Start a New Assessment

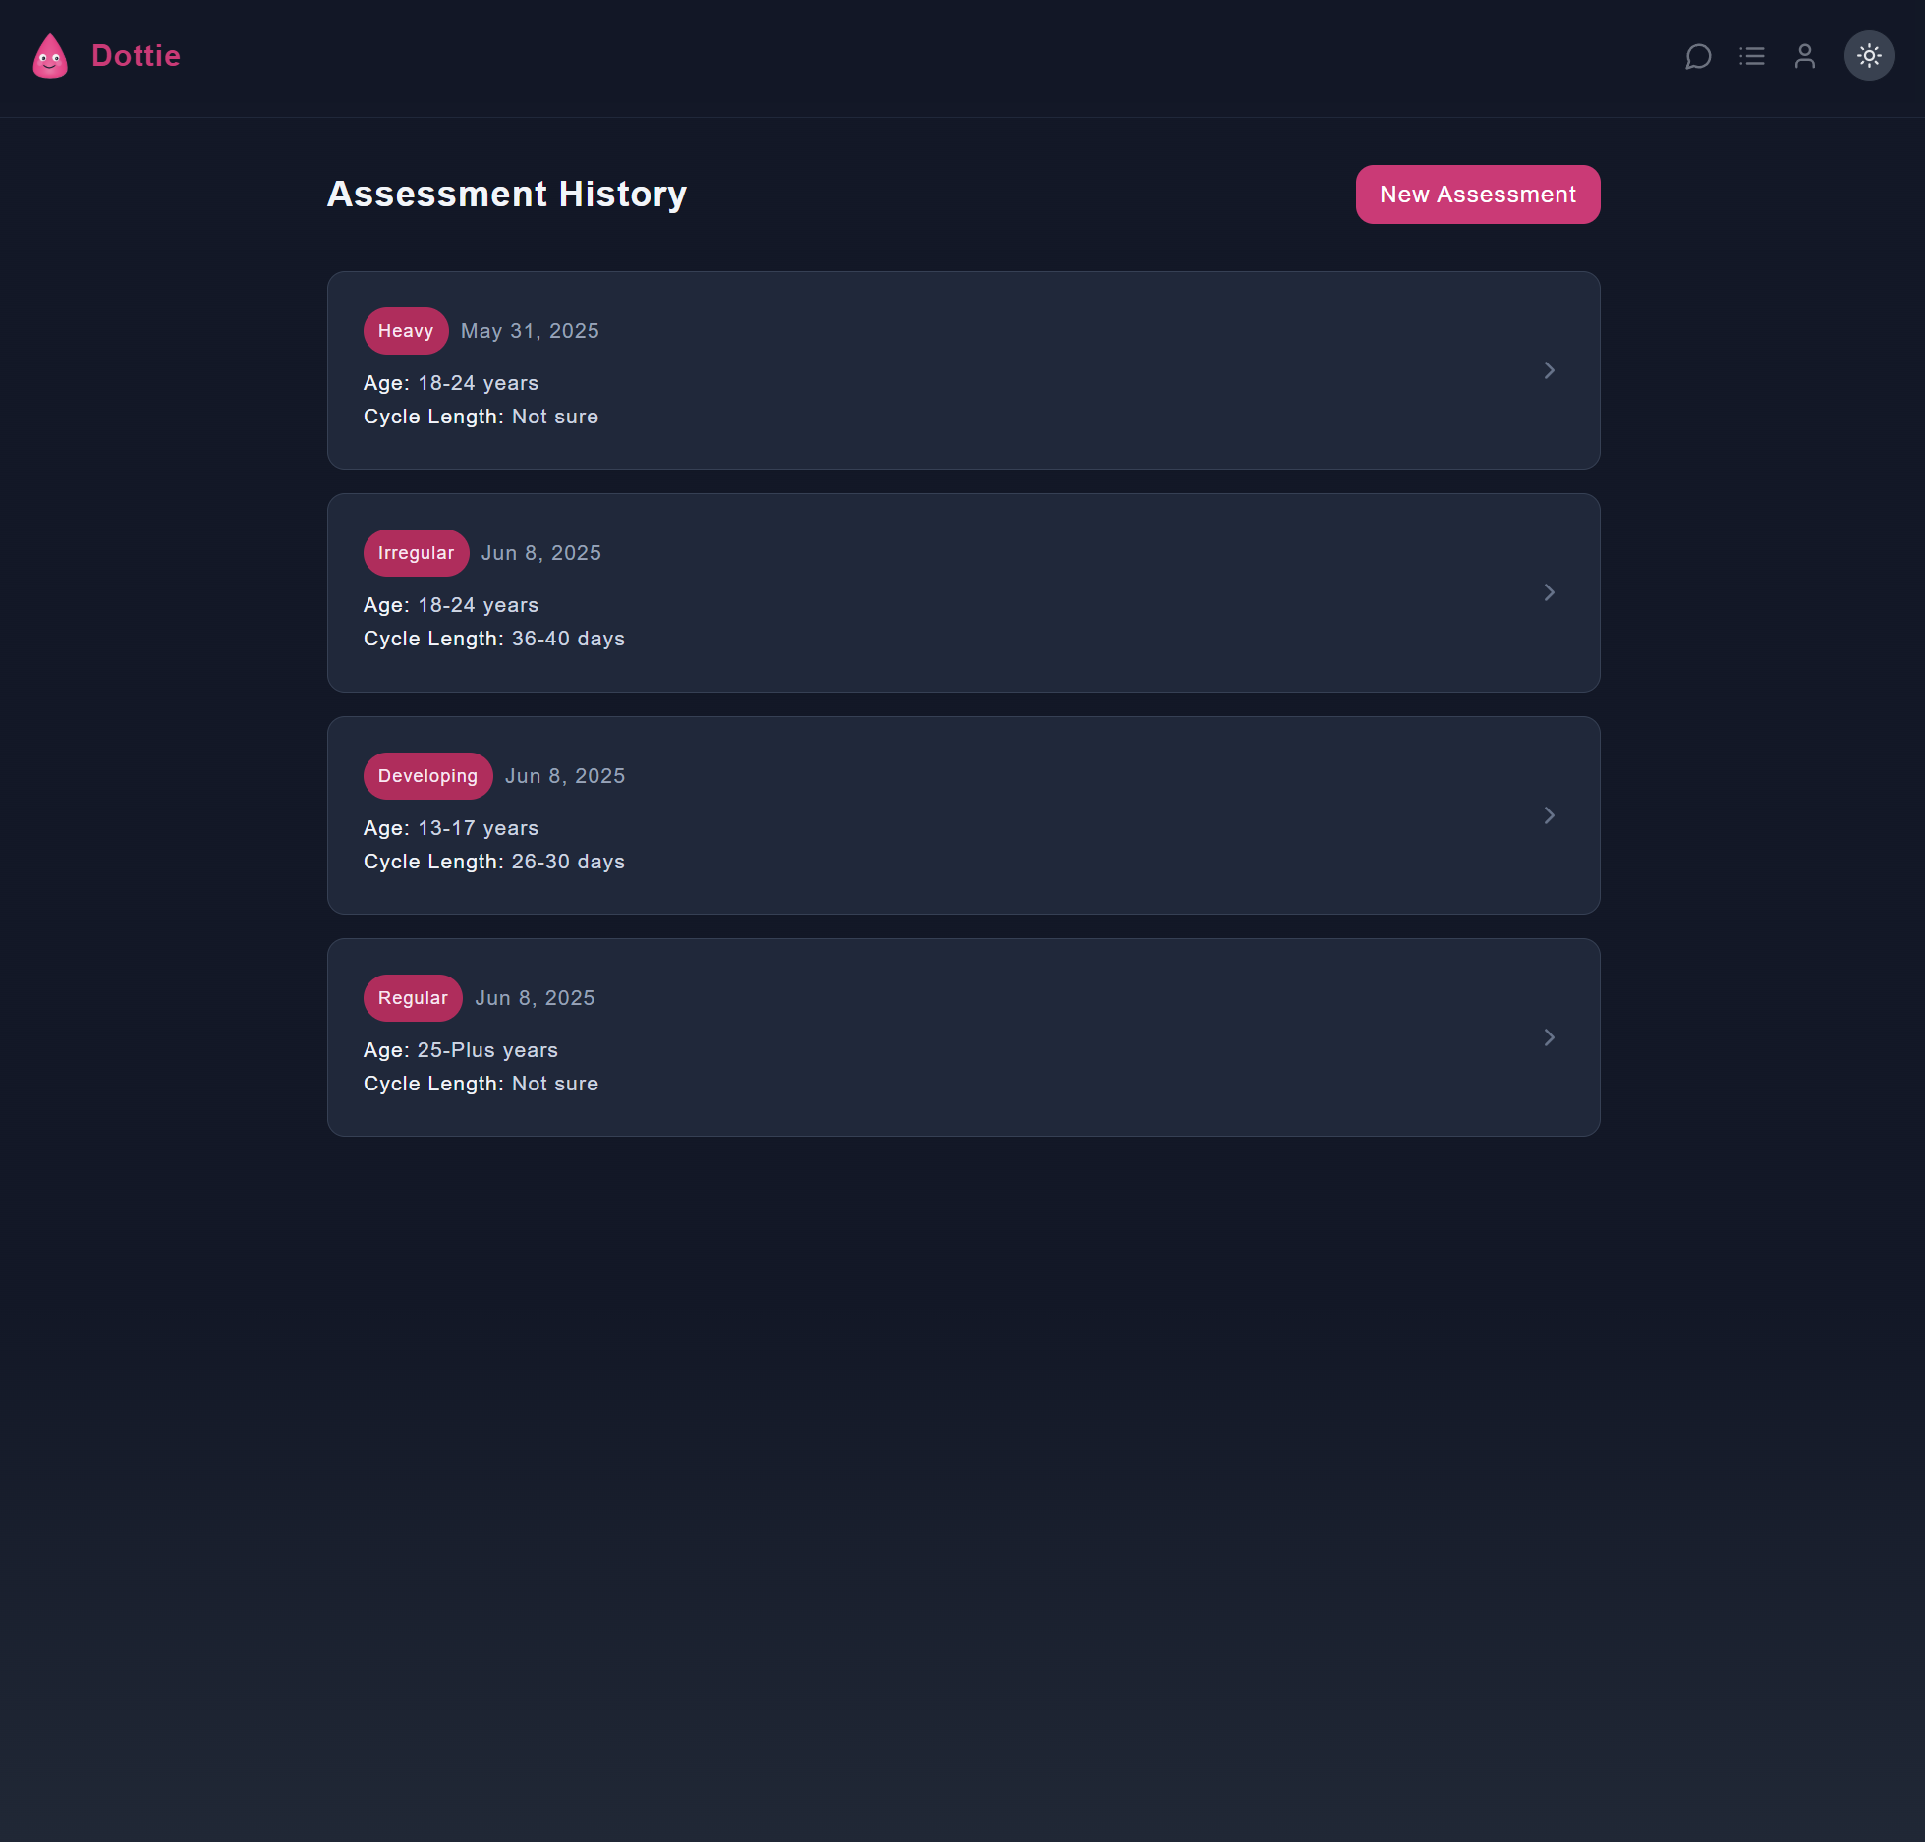1478,195
